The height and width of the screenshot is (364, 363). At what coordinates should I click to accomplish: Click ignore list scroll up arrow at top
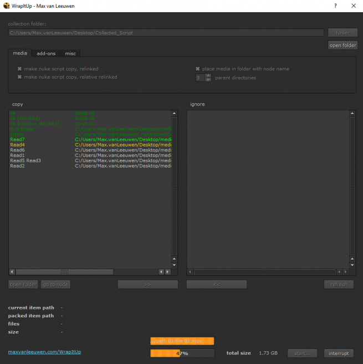coord(352,113)
